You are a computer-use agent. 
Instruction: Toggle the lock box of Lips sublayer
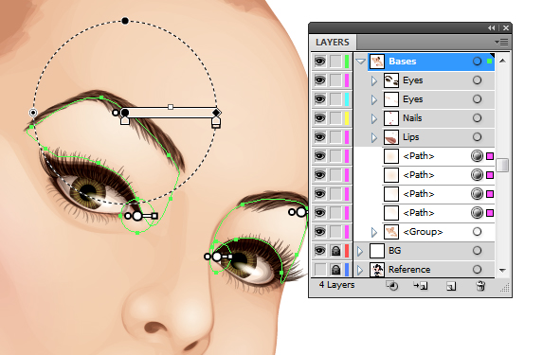pyautogui.click(x=335, y=137)
